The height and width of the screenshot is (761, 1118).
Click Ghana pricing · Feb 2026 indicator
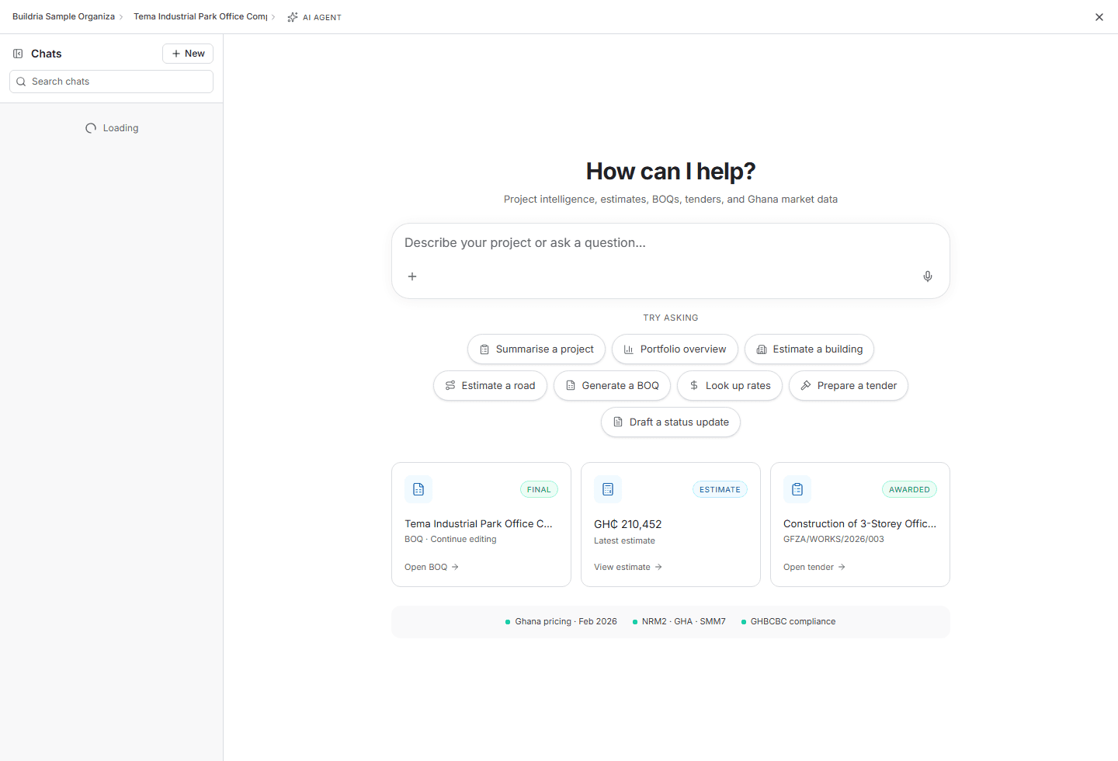[561, 621]
